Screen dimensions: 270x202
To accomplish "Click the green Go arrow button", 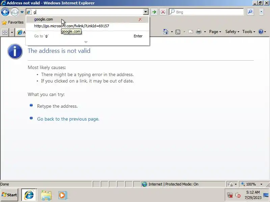I will click(154, 12).
